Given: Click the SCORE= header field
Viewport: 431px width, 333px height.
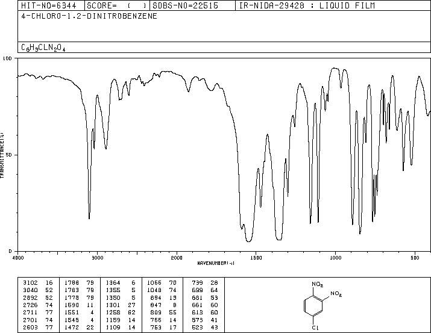Looking at the screenshot, I should pos(117,5).
